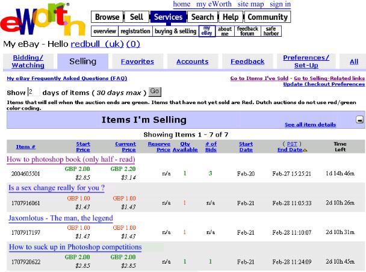Click the sign in link
The image size is (366, 272).
pos(280,4)
